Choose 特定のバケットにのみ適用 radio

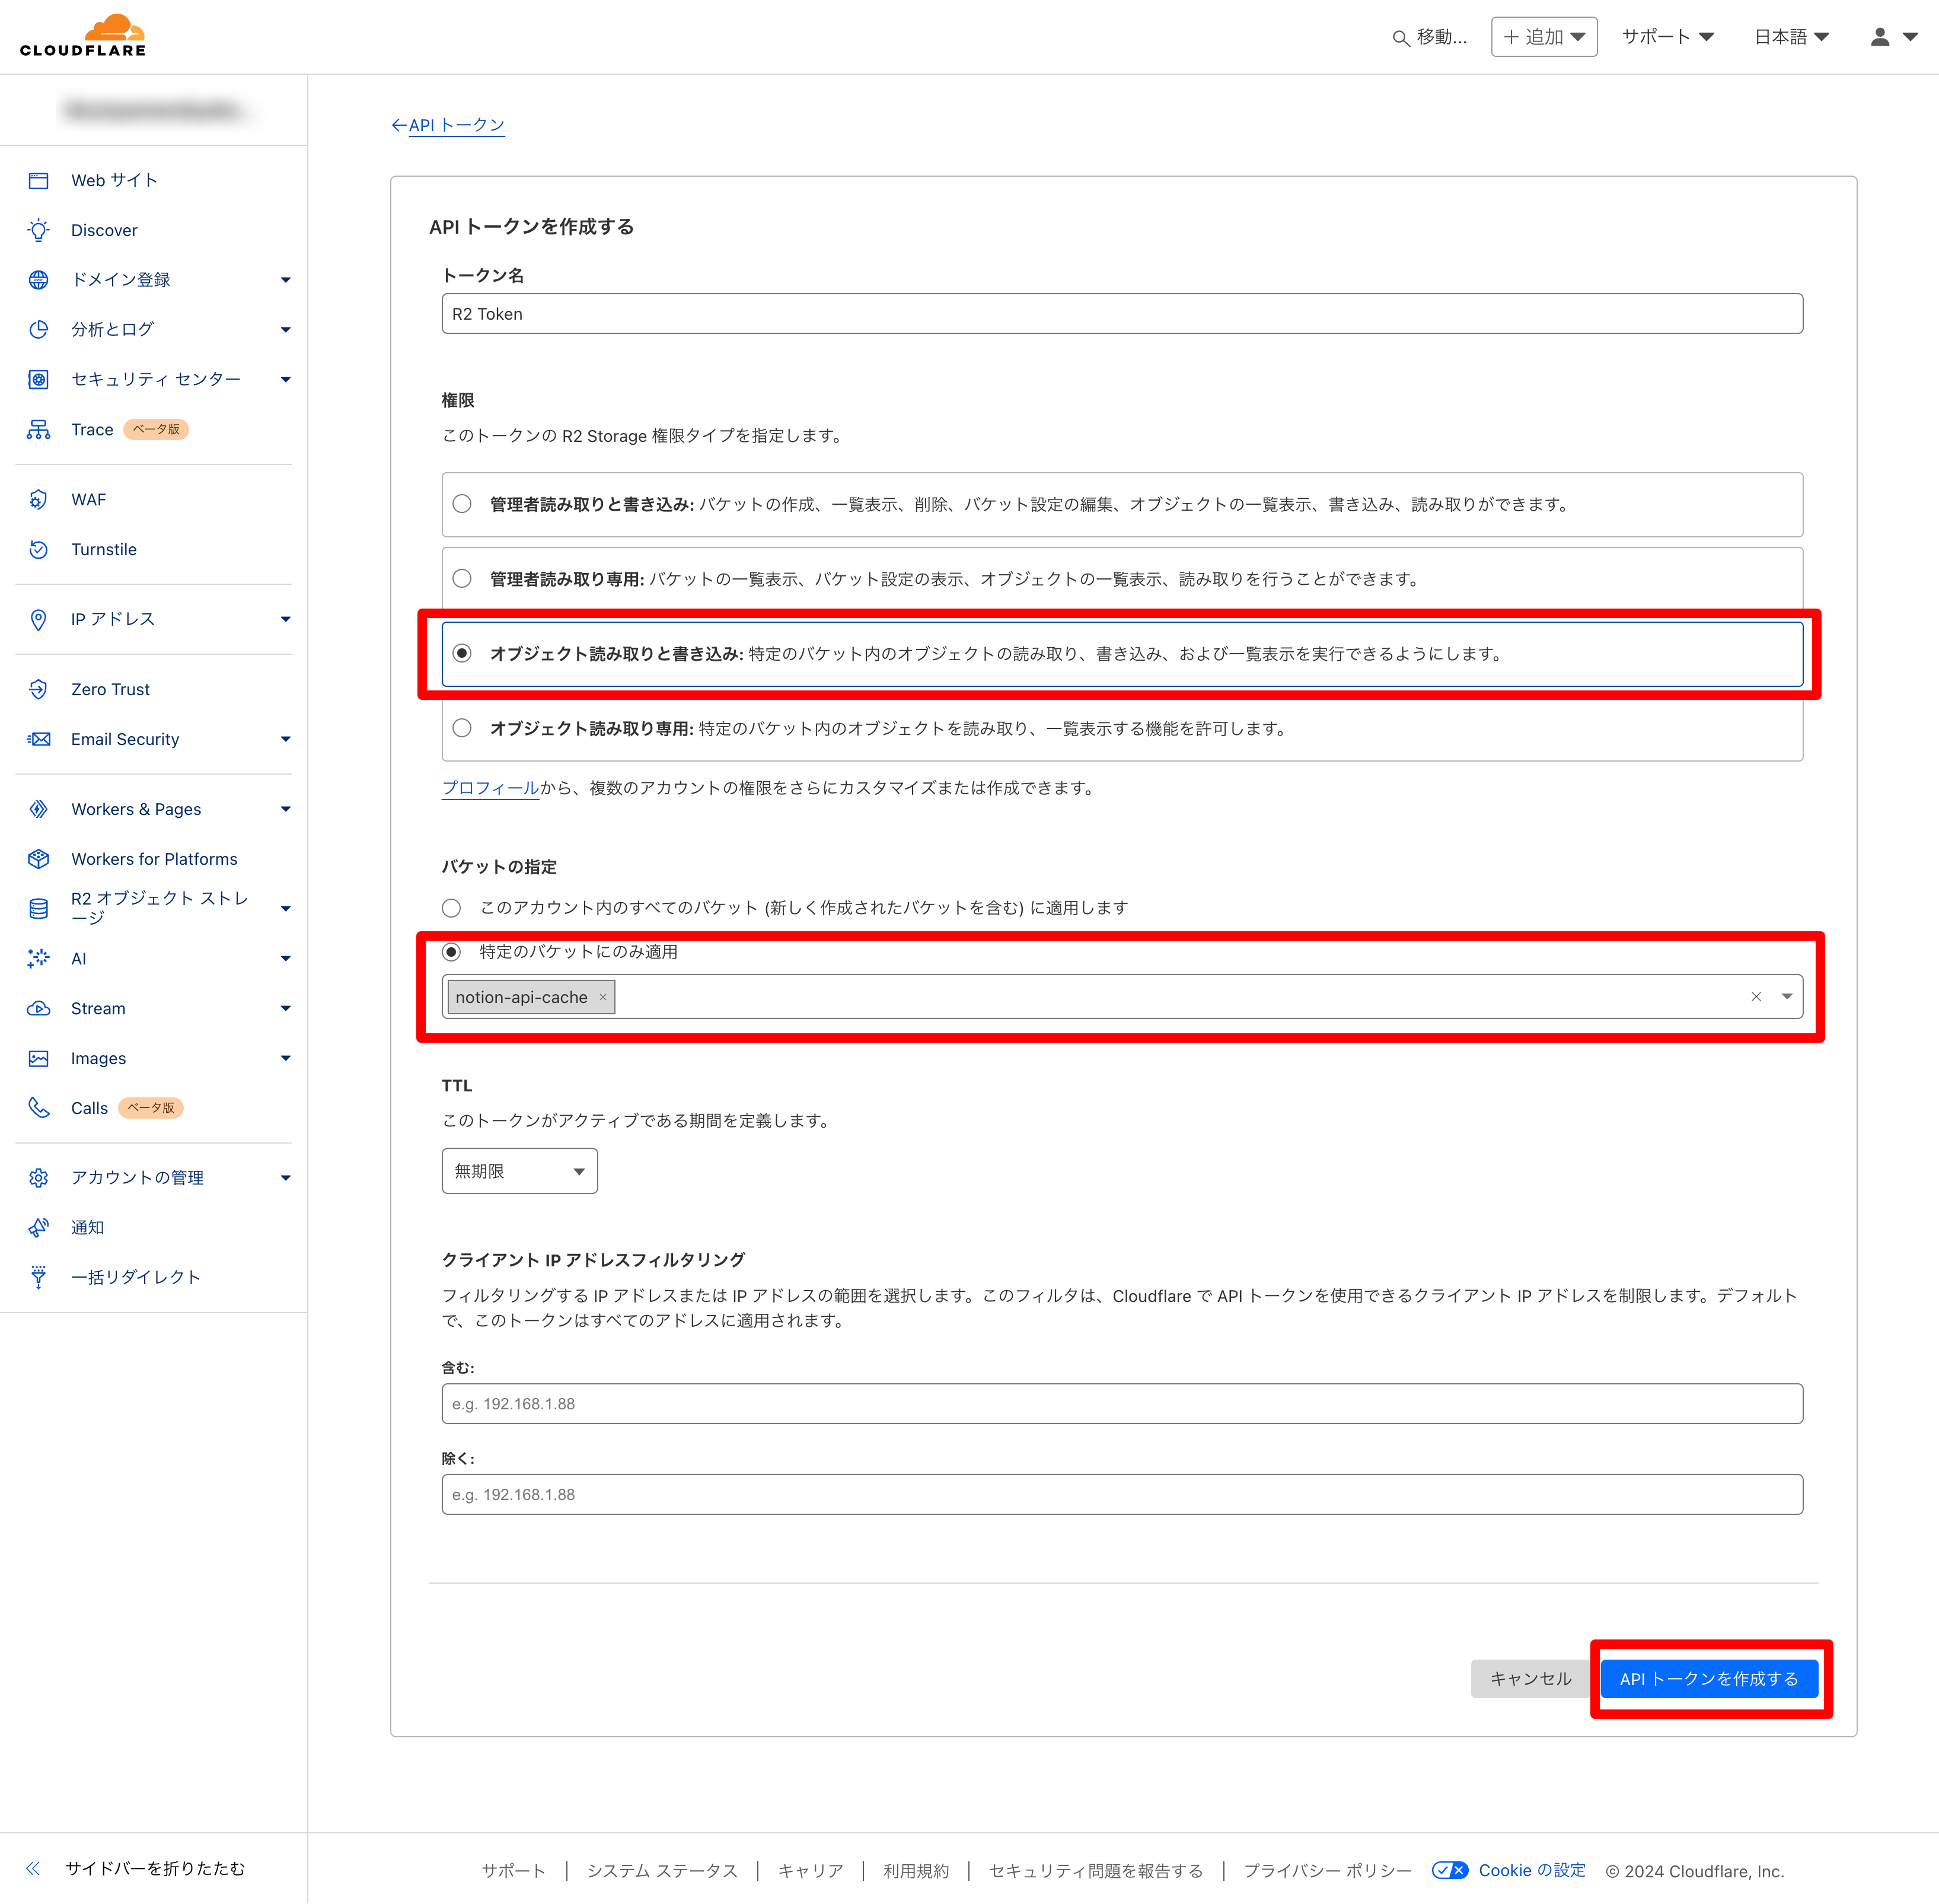[452, 952]
